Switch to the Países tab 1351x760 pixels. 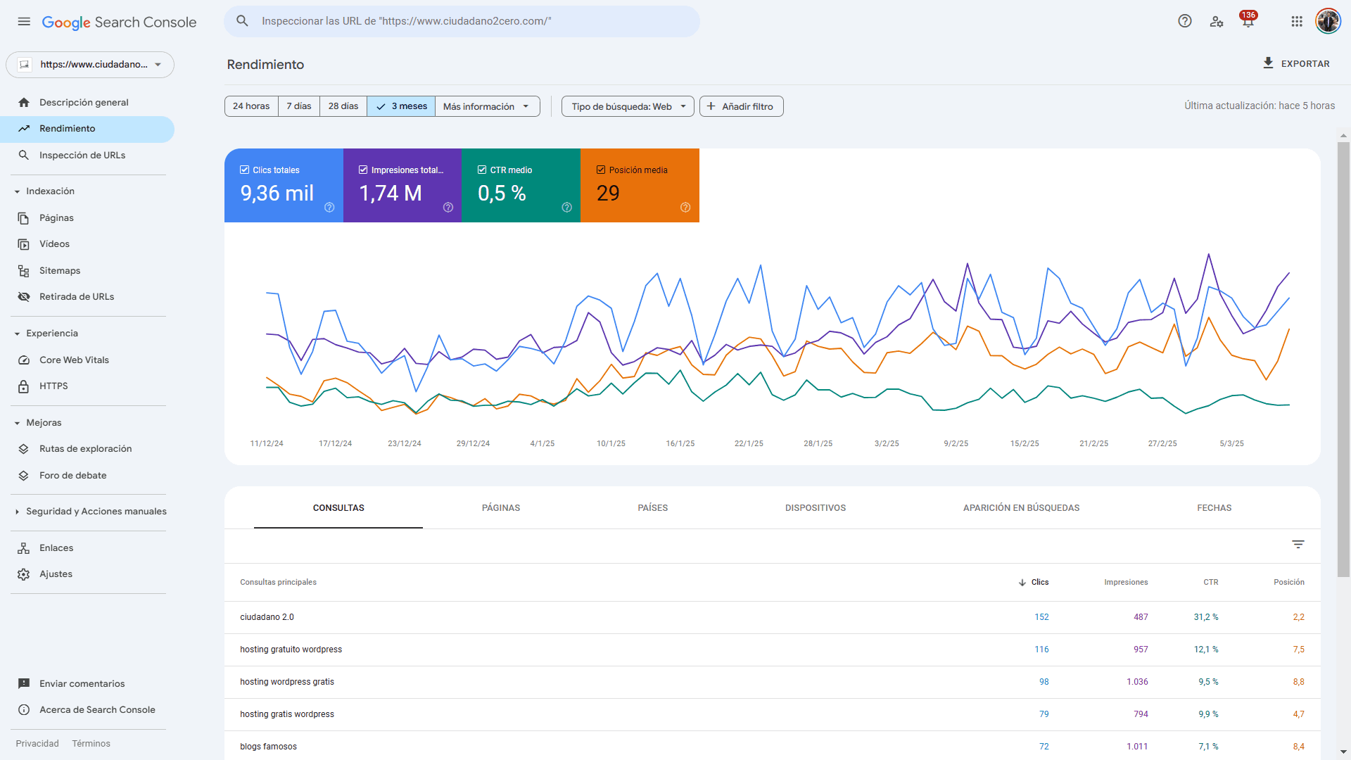click(x=653, y=508)
